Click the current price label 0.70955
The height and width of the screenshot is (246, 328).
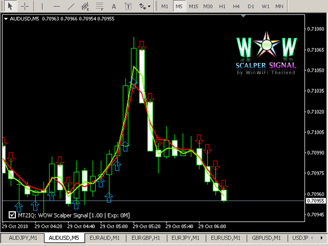tap(316, 201)
